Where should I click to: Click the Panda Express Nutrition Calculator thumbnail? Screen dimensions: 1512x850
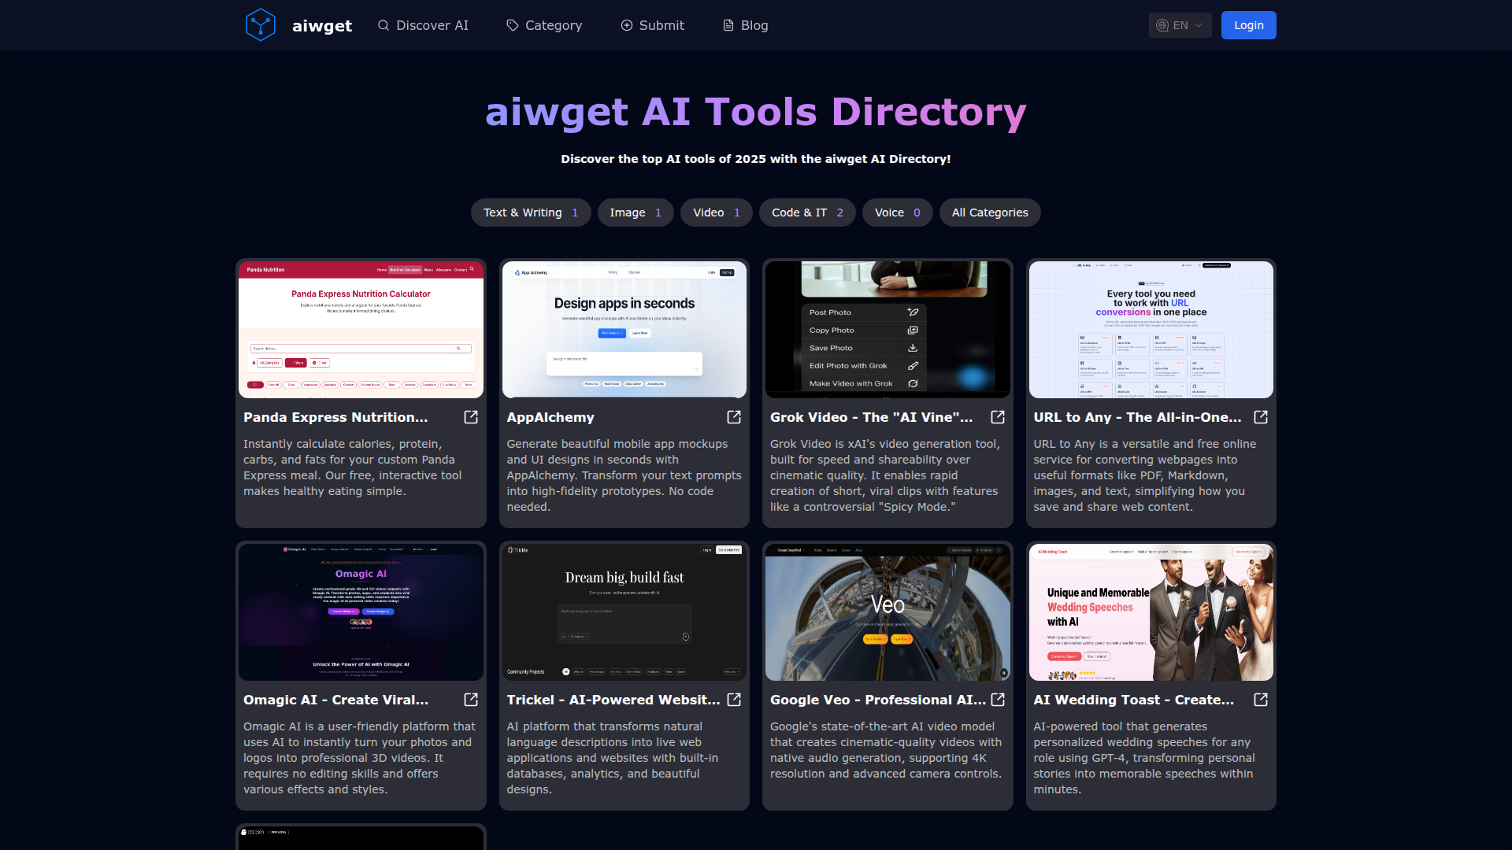361,330
